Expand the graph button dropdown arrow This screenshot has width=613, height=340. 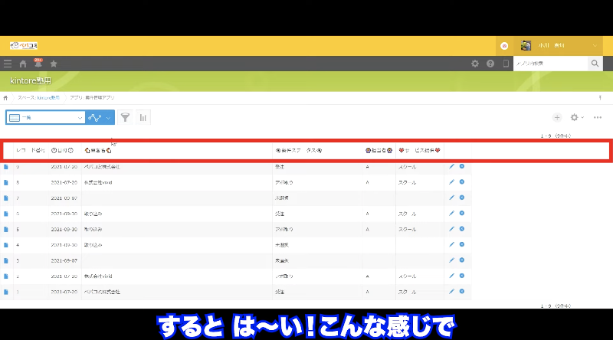[x=108, y=117]
